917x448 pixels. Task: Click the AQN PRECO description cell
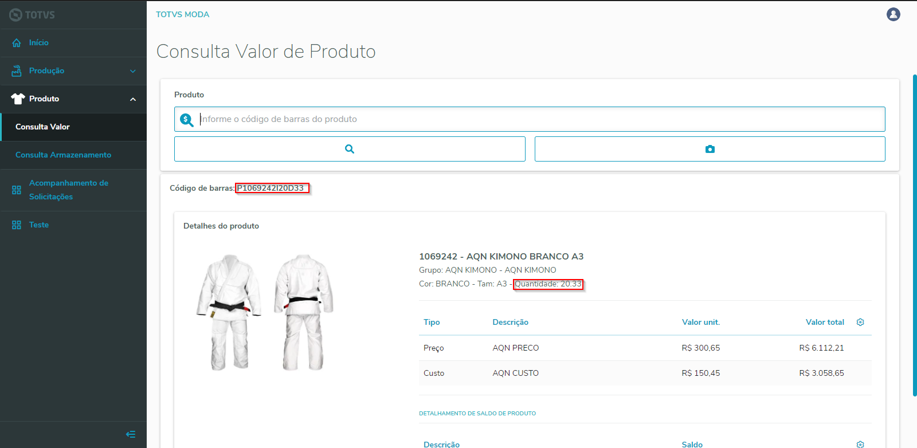tap(515, 348)
